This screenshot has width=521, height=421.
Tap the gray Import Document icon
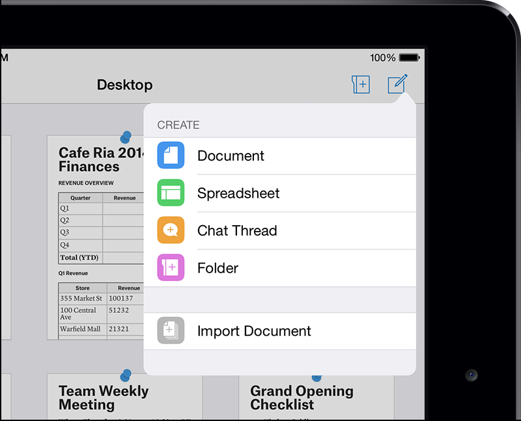pyautogui.click(x=171, y=331)
